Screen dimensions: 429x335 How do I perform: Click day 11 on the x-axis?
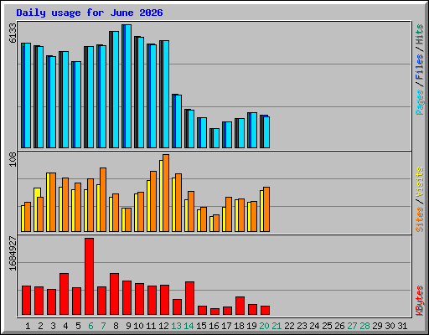(x=151, y=326)
